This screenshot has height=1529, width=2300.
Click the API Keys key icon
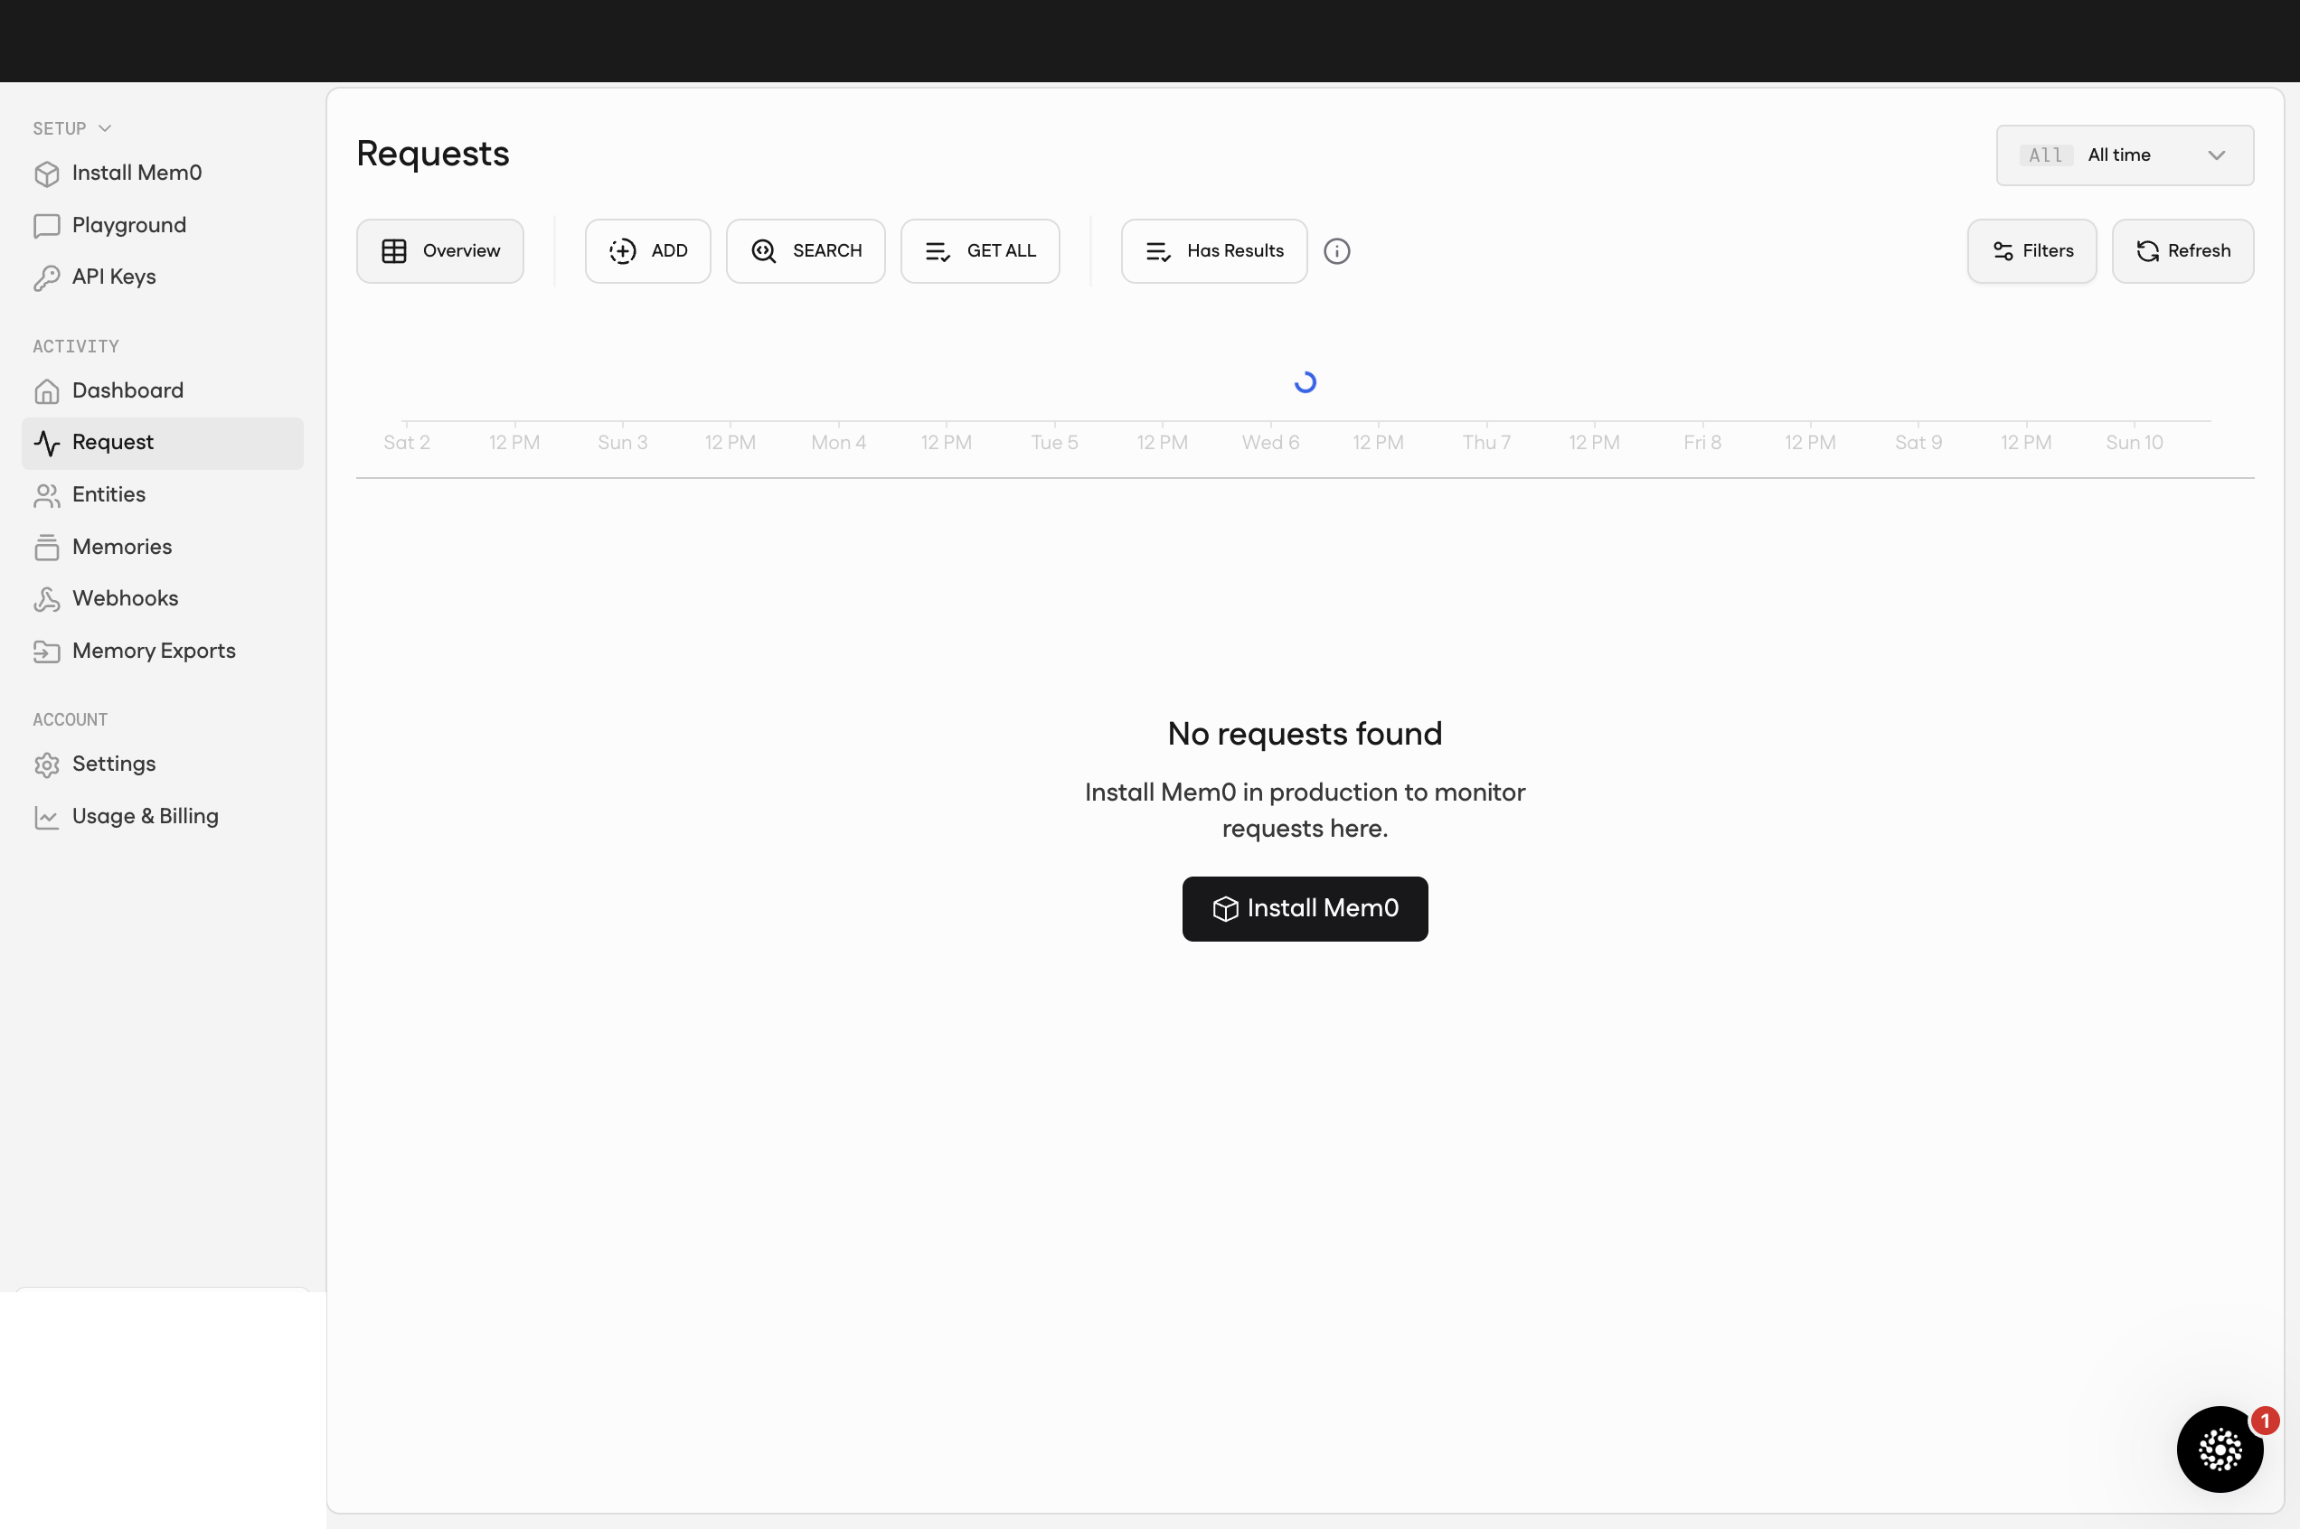point(47,278)
